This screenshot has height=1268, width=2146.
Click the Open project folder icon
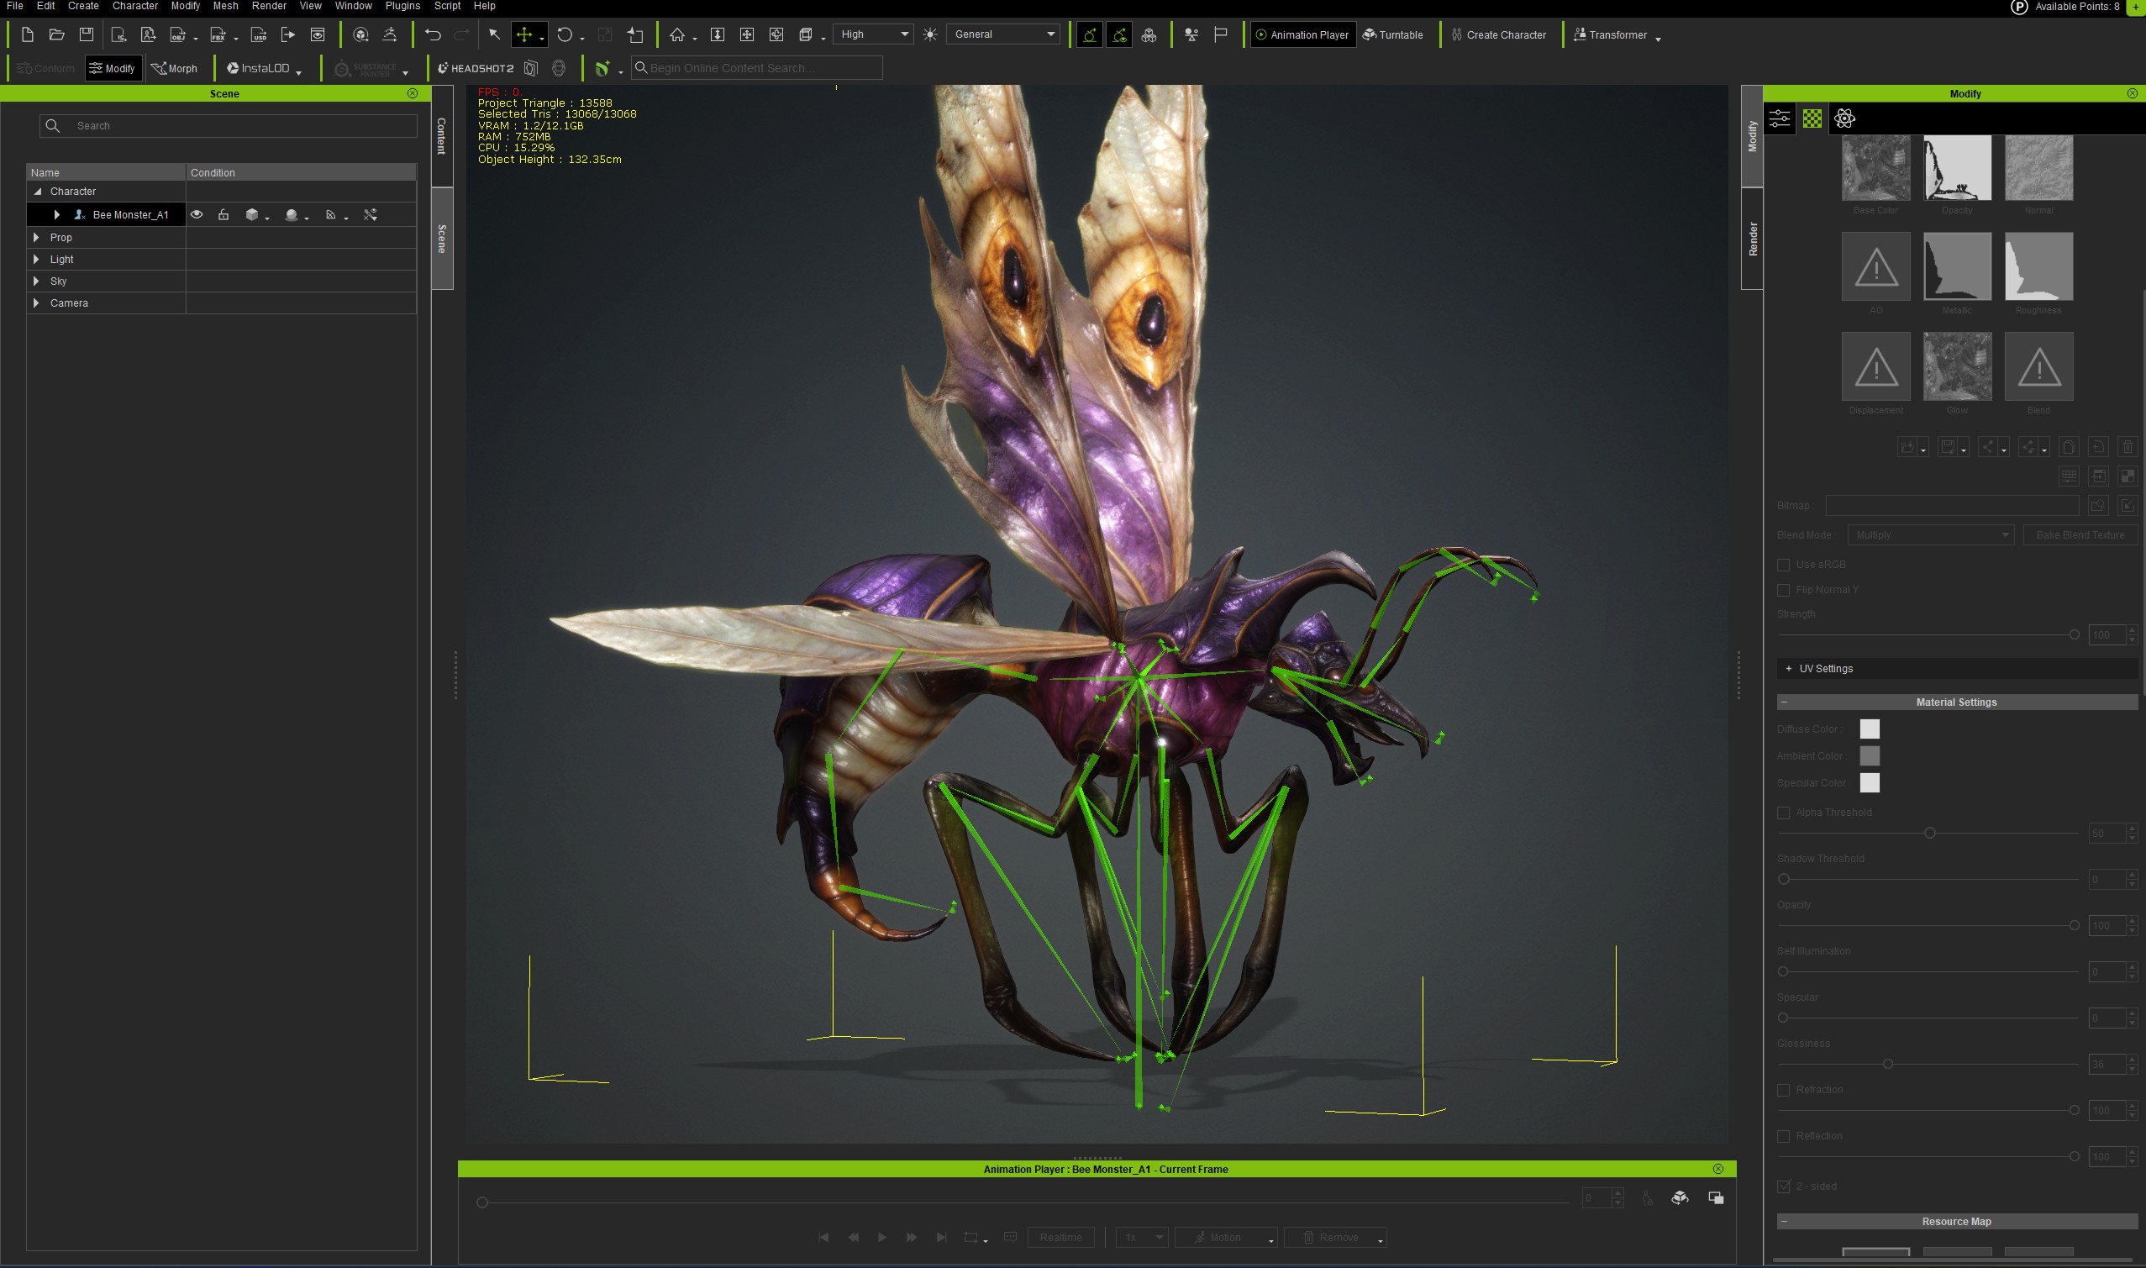click(56, 35)
